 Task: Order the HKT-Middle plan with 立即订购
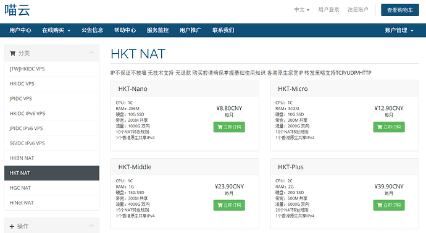click(x=229, y=205)
